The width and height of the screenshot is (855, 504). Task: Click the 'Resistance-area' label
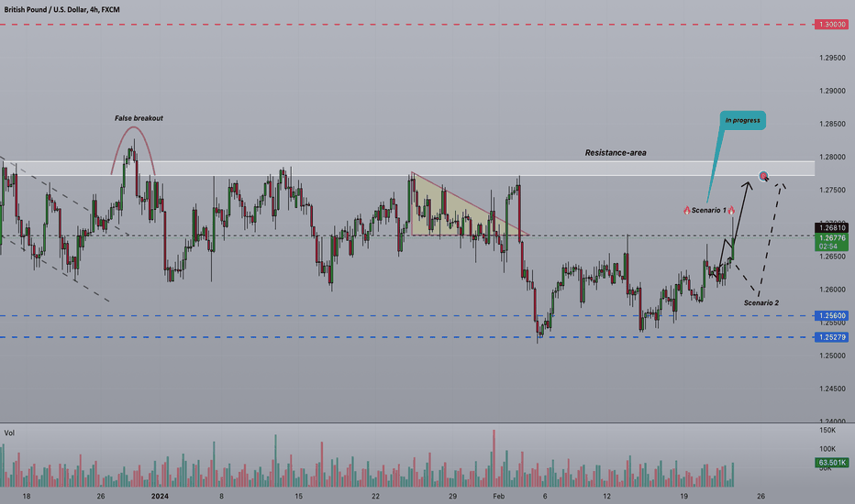pyautogui.click(x=616, y=152)
